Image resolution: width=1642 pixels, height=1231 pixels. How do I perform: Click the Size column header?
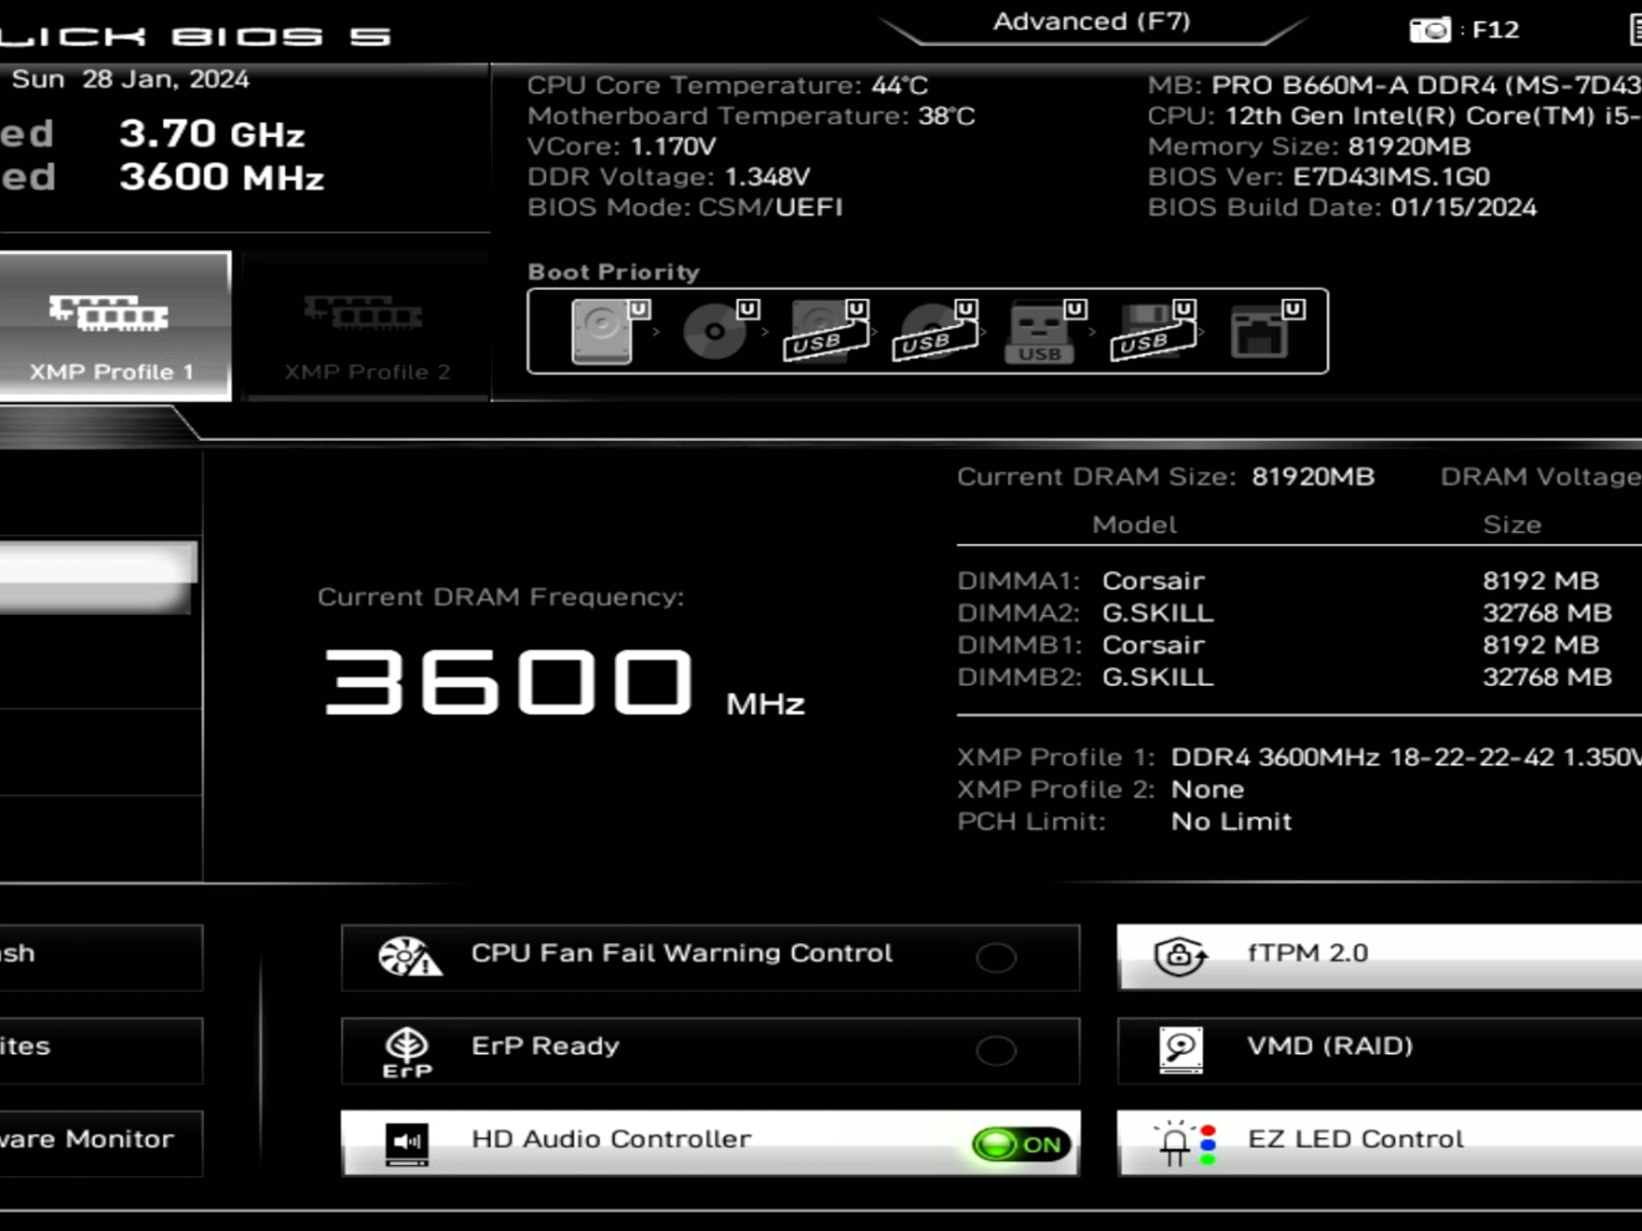click(1512, 525)
